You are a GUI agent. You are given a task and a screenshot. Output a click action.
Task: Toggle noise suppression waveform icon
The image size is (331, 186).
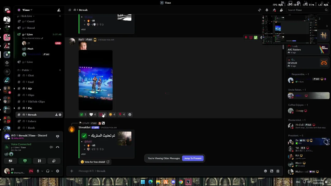[x=51, y=147]
